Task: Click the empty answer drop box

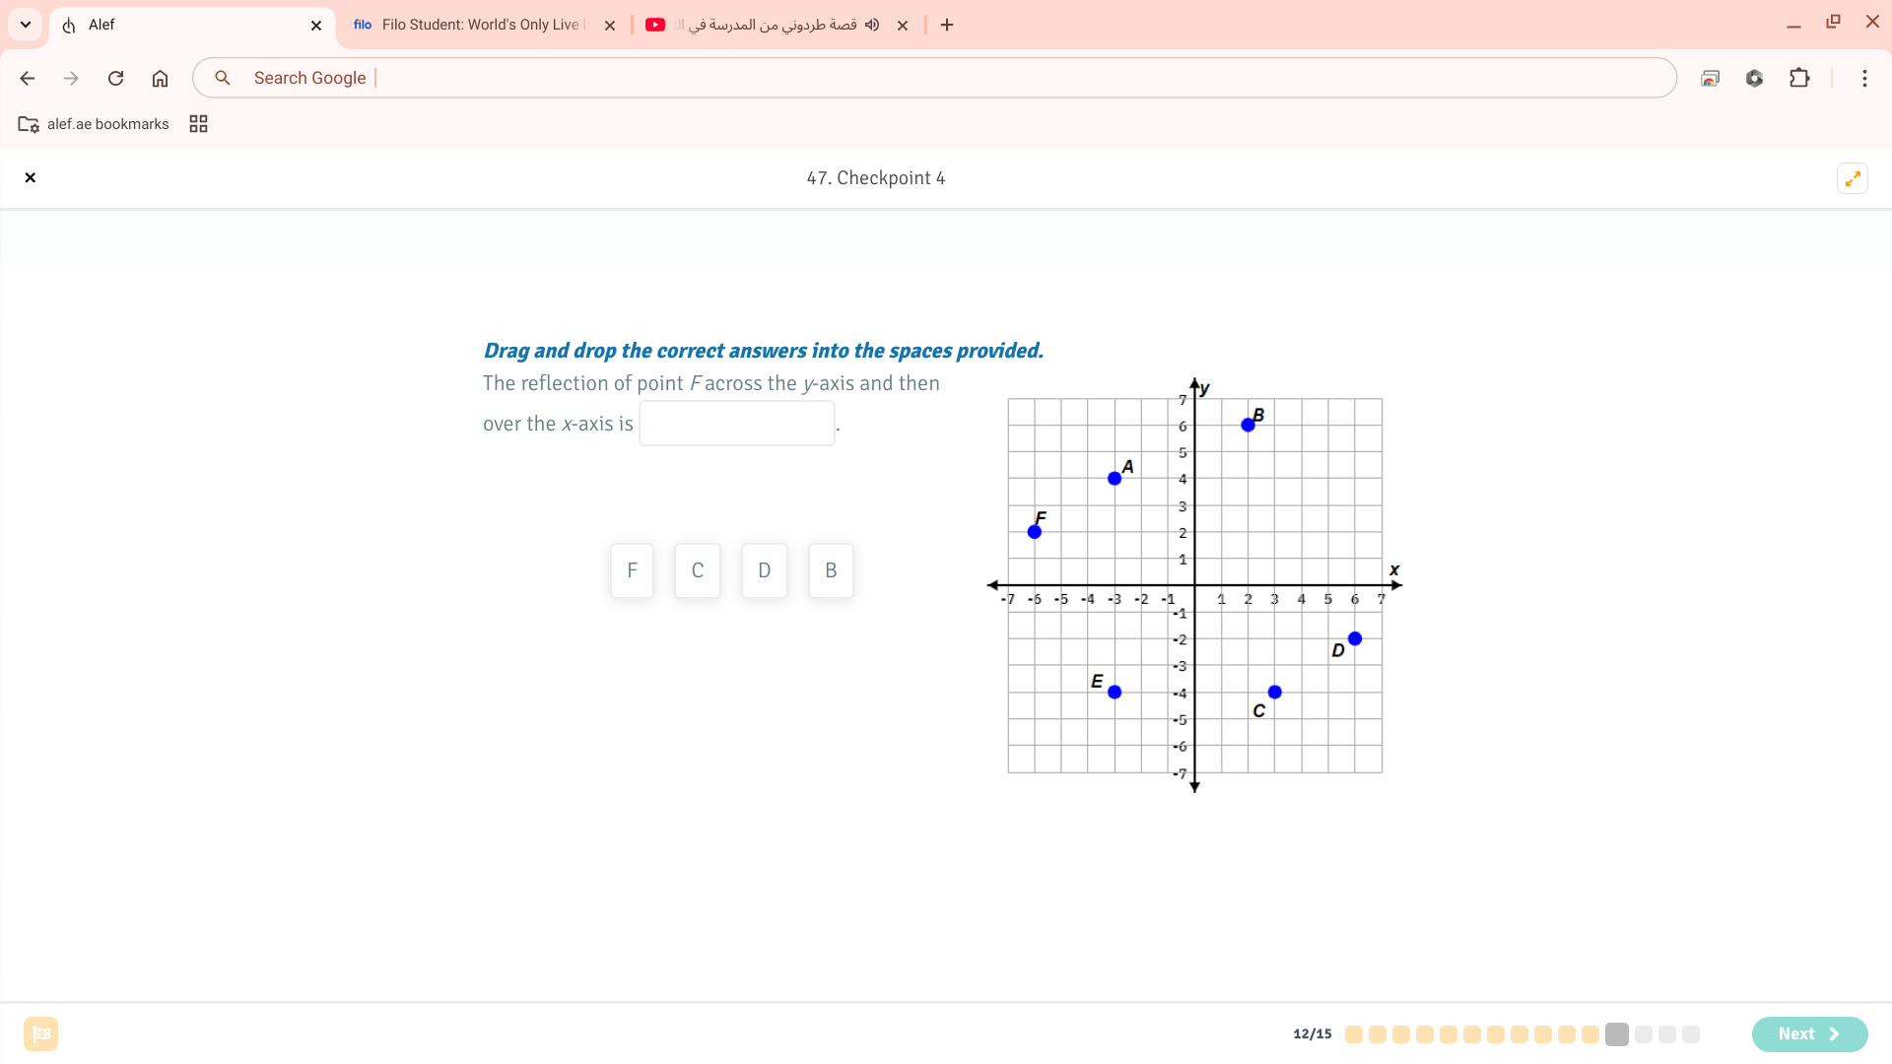Action: click(x=737, y=424)
